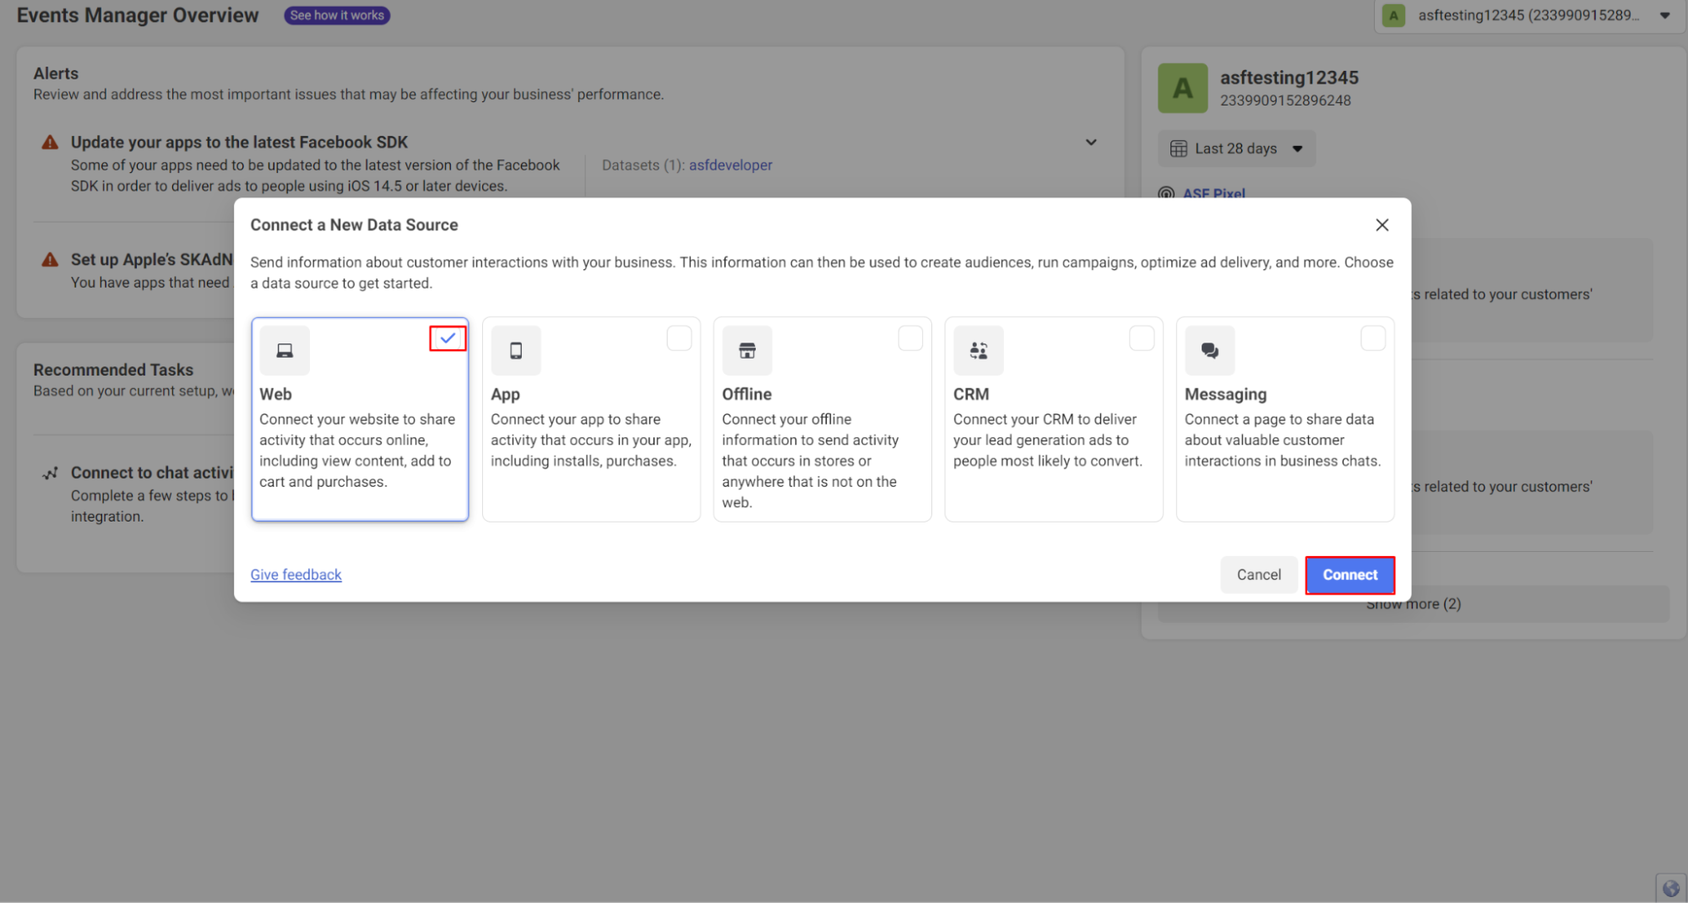
Task: Expand the Facebook SDK alert chevron
Action: click(x=1091, y=143)
